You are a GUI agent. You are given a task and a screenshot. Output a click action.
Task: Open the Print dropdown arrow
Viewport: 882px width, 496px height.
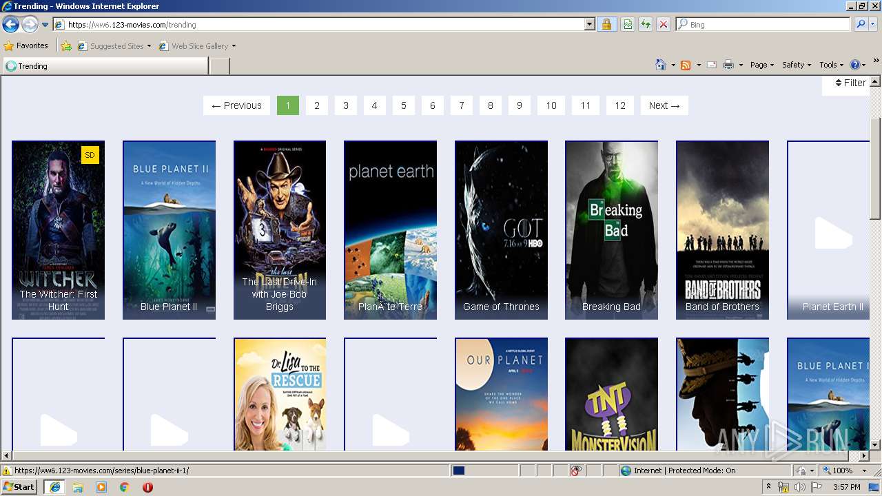pos(741,65)
